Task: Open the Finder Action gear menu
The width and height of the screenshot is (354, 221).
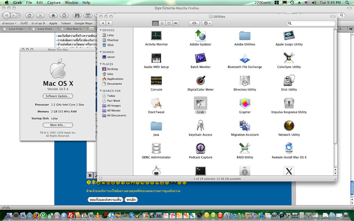Action: (x=207, y=23)
